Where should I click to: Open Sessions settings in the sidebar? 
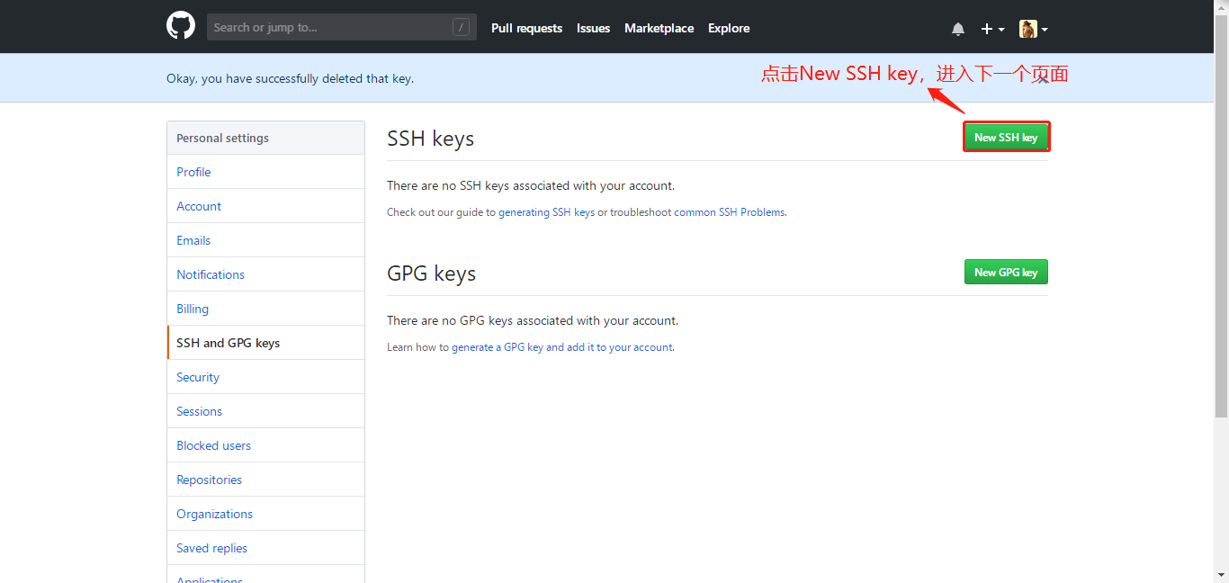pos(199,411)
